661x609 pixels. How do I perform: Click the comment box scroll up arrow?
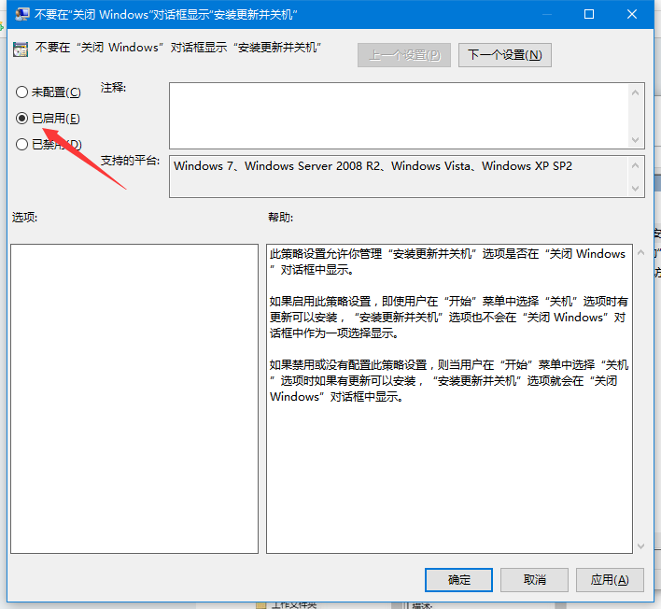click(635, 92)
